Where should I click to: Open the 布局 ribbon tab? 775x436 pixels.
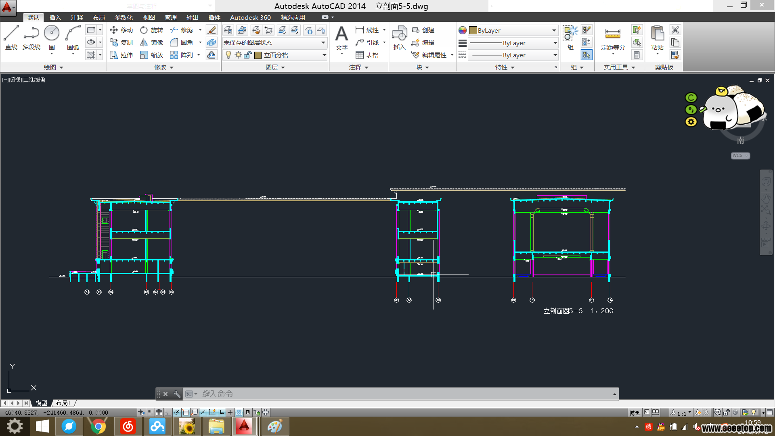point(98,17)
